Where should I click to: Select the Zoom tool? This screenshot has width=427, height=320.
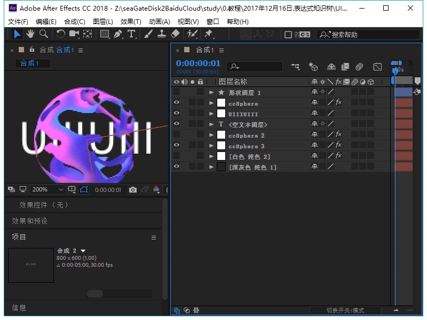coord(43,34)
